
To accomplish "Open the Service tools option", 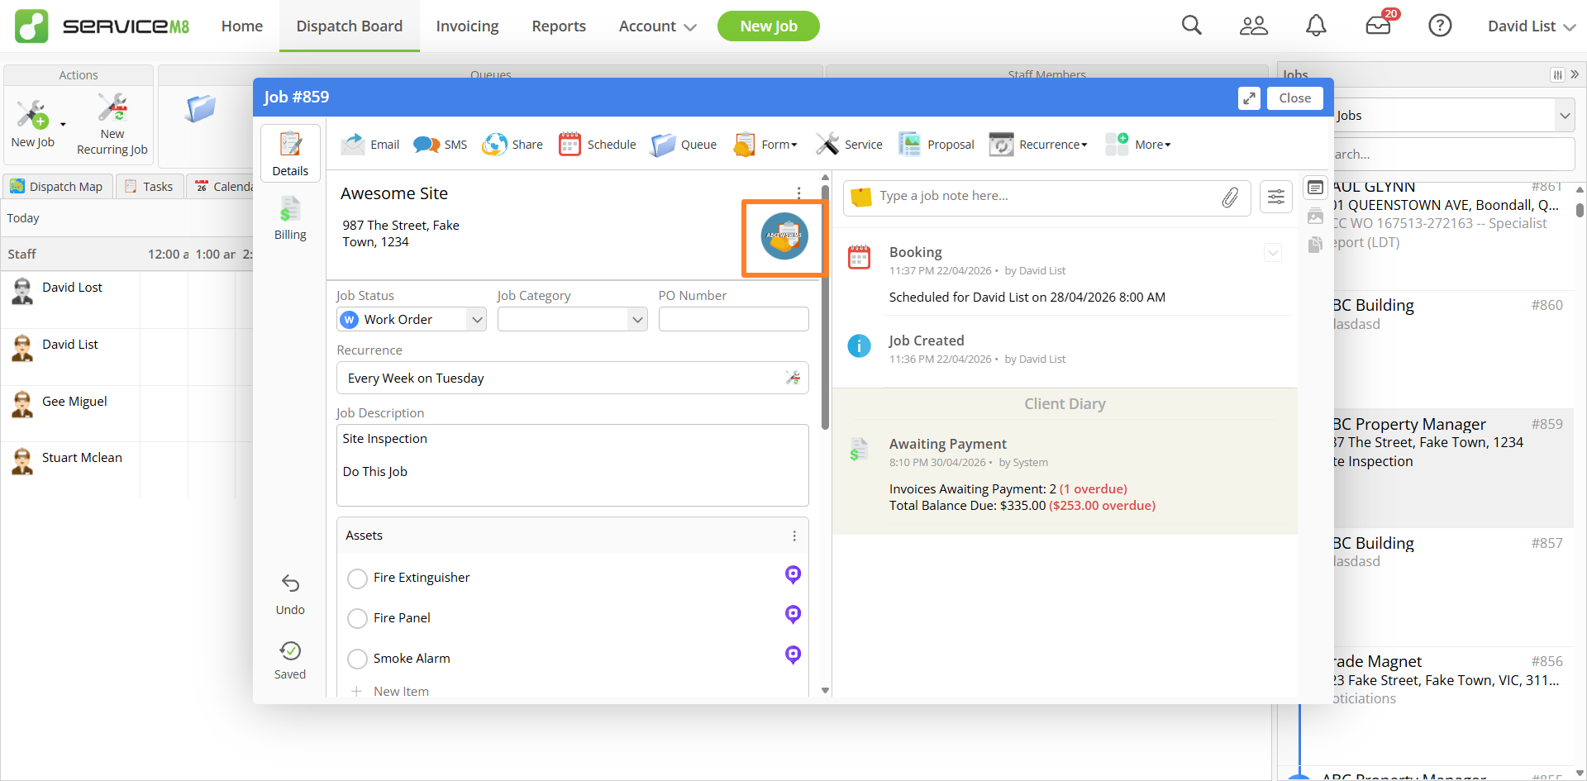I will point(849,145).
